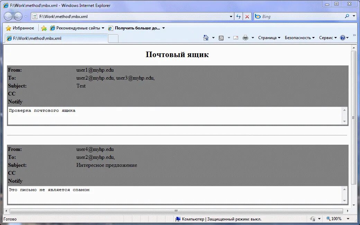Open Рекомендуемые сайты link
This screenshot has width=360, height=225.
(77, 28)
